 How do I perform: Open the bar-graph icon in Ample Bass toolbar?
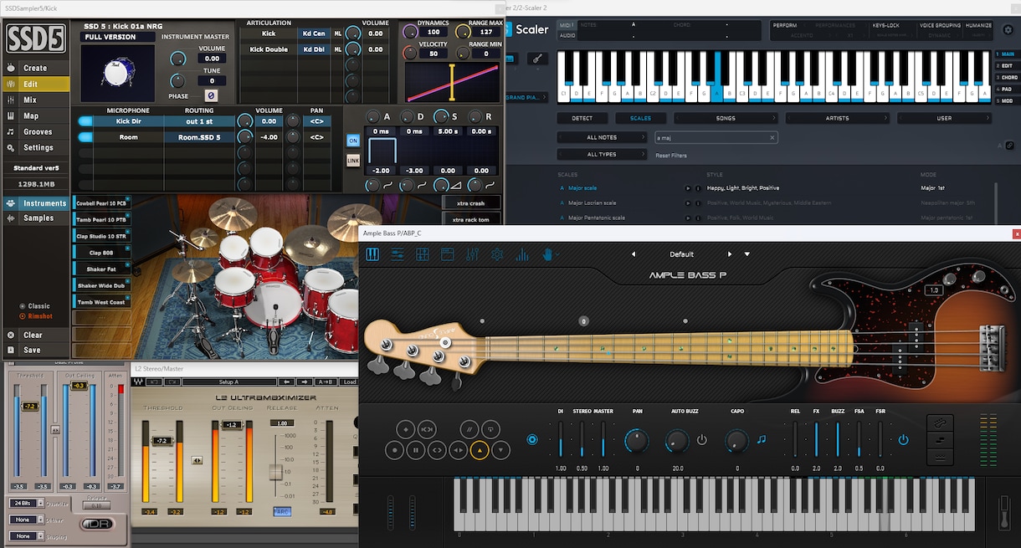pos(522,254)
